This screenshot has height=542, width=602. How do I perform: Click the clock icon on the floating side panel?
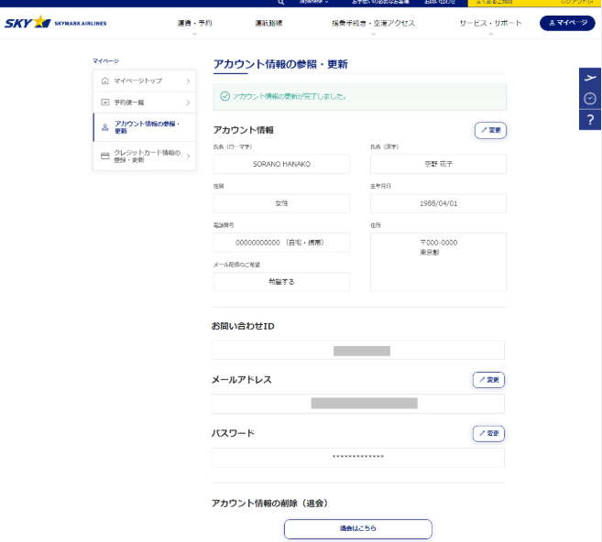(590, 99)
